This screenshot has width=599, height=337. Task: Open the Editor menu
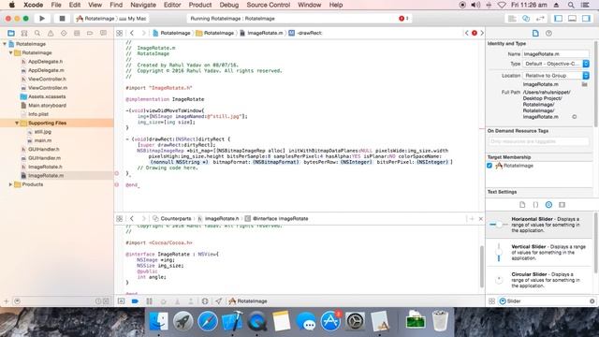pyautogui.click(x=172, y=5)
